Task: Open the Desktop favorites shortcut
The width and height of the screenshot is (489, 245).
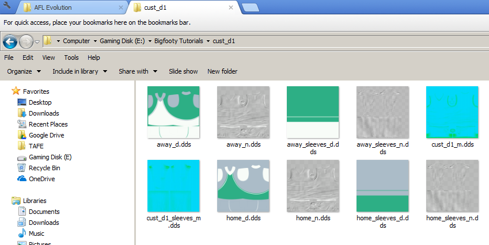Action: click(40, 102)
